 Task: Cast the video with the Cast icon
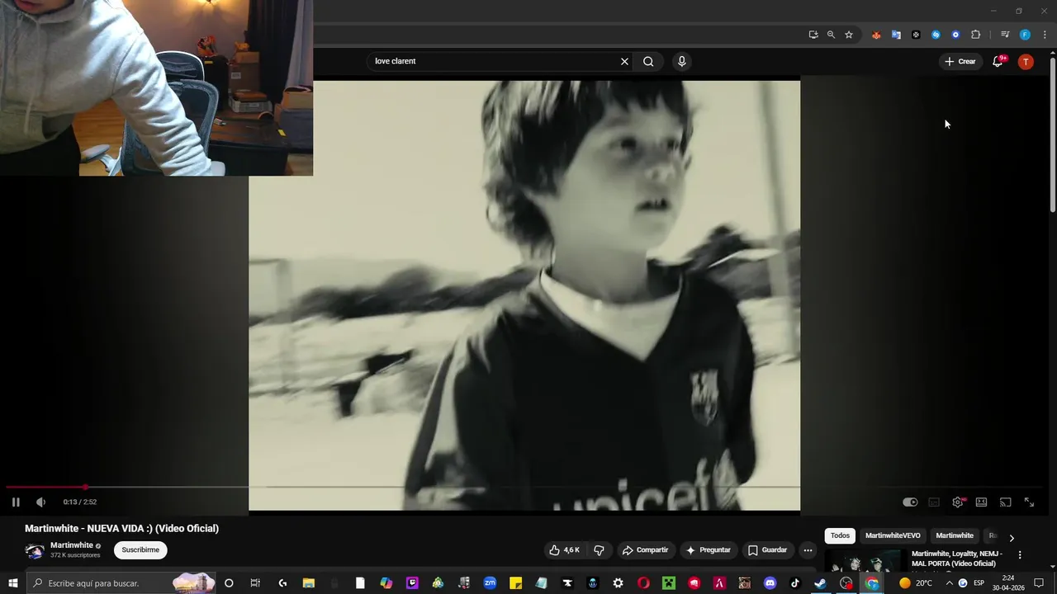tap(1005, 502)
